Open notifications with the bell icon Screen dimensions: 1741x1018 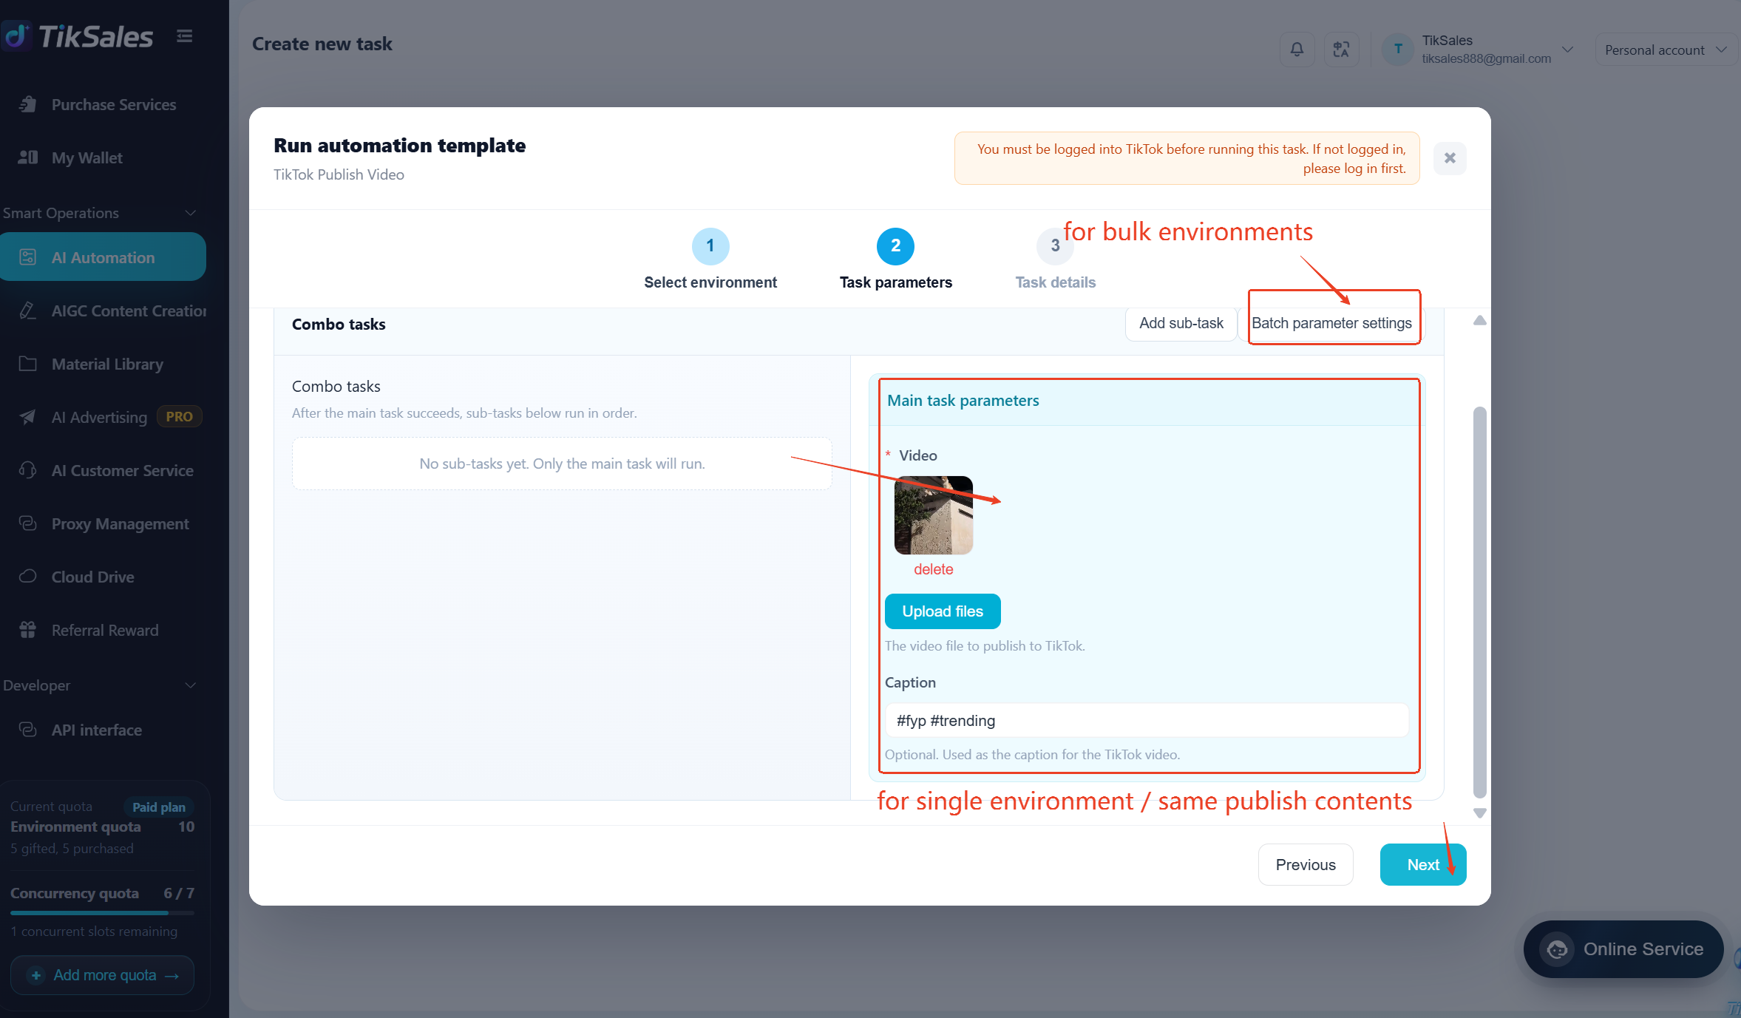[1297, 50]
